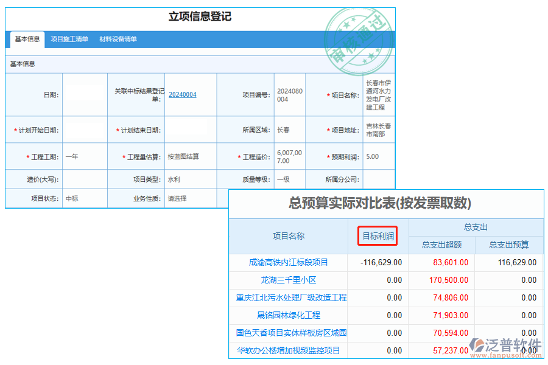Open 成渝高铁内江标段项目 project link

[x=288, y=263]
